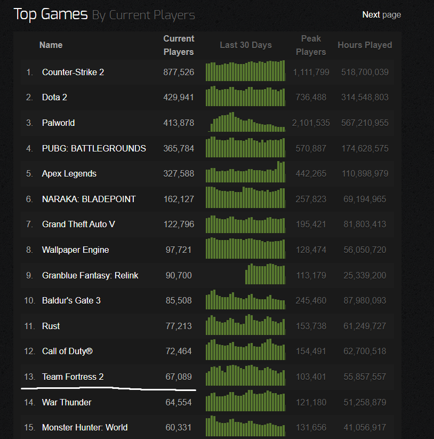The image size is (434, 439).
Task: Select current players value 877,526
Action: (179, 72)
